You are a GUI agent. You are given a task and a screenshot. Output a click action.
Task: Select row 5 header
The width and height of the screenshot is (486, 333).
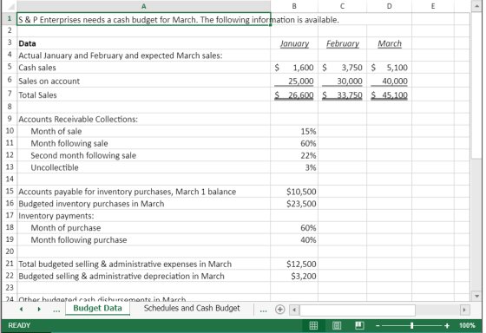coord(10,67)
